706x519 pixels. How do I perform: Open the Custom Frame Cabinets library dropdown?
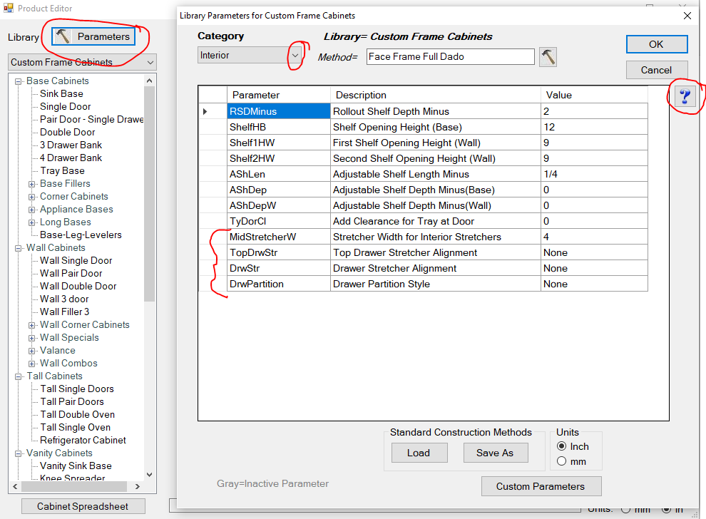[x=150, y=63]
